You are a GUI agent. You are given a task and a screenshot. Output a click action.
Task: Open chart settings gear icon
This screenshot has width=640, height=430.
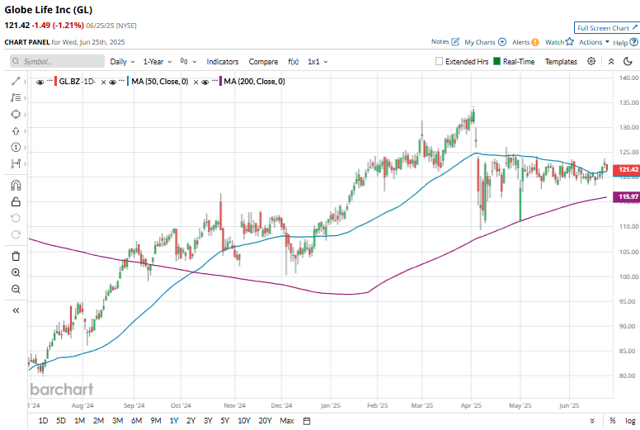(591, 61)
